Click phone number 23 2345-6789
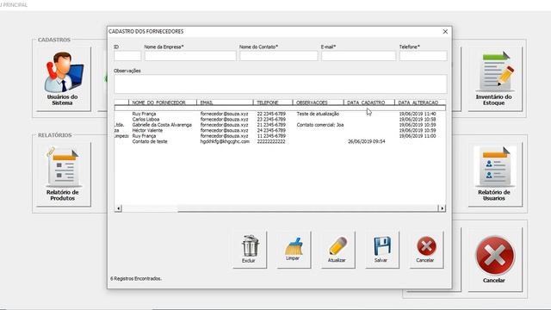Image resolution: width=551 pixels, height=310 pixels. click(271, 120)
